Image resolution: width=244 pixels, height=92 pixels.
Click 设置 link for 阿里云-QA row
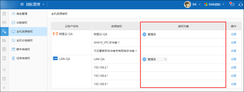[x=233, y=34]
